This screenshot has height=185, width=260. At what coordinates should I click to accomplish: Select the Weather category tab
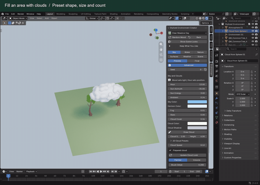pyautogui.click(x=187, y=57)
